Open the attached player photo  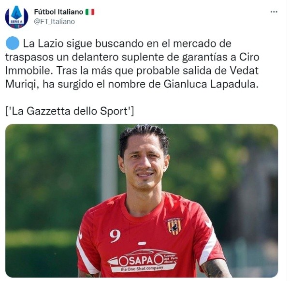142,201
